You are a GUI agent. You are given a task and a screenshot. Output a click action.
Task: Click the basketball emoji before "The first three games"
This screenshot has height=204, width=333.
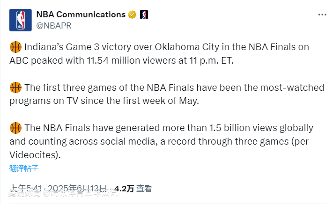point(15,87)
